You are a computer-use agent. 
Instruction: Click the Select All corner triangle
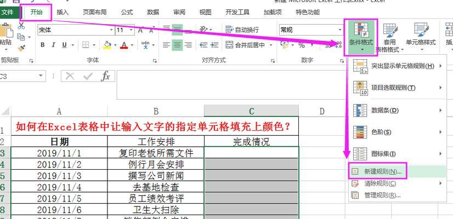tap(5, 111)
